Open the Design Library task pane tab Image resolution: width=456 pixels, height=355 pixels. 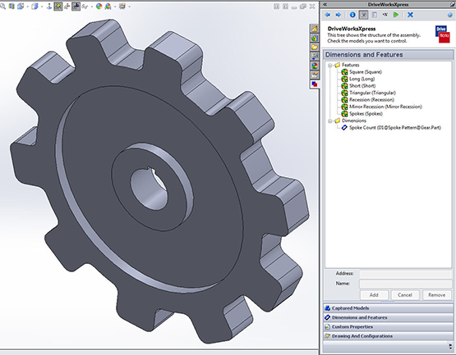[x=315, y=38]
